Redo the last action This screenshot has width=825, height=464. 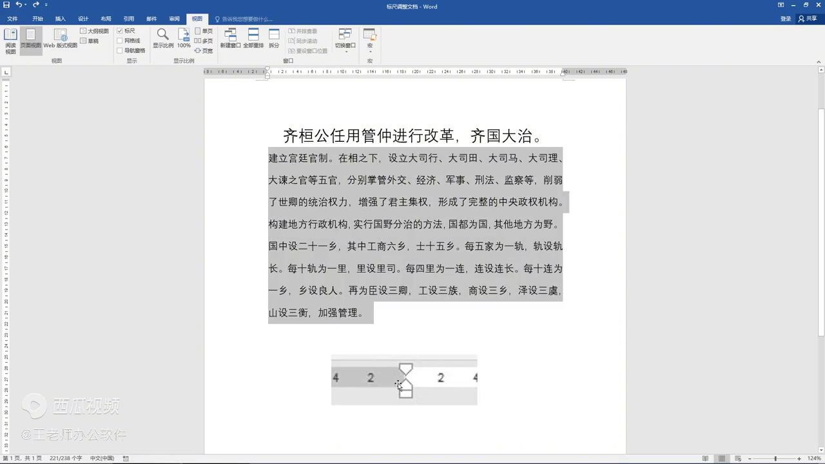pos(36,5)
